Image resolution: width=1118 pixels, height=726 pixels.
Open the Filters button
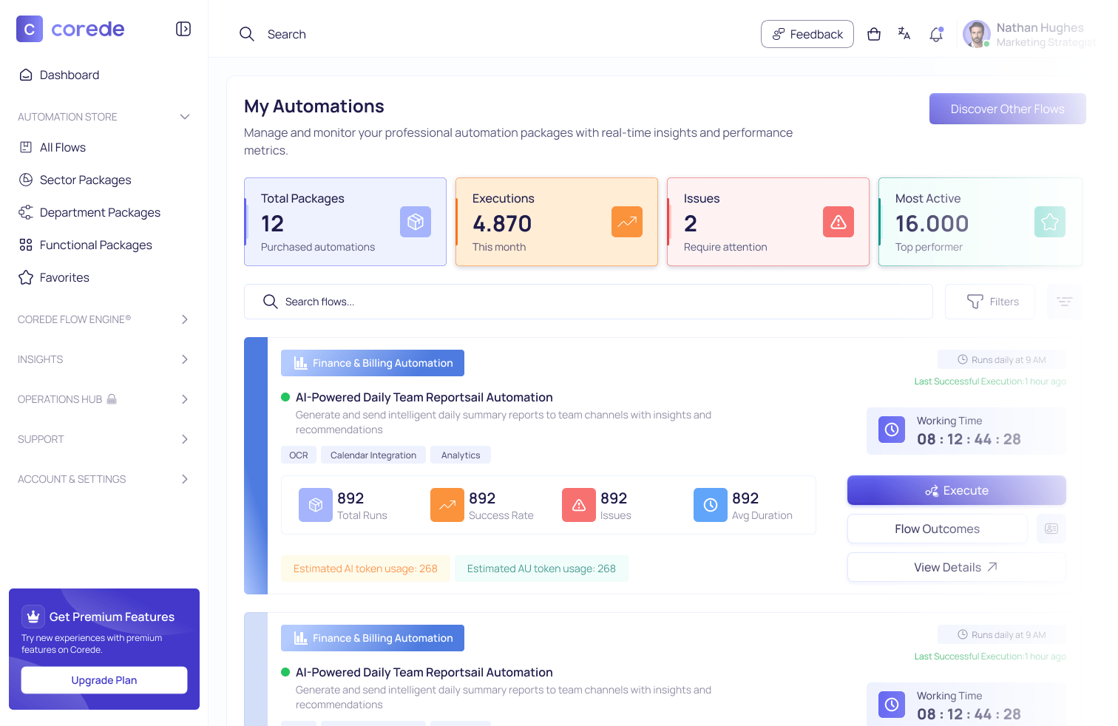click(990, 302)
